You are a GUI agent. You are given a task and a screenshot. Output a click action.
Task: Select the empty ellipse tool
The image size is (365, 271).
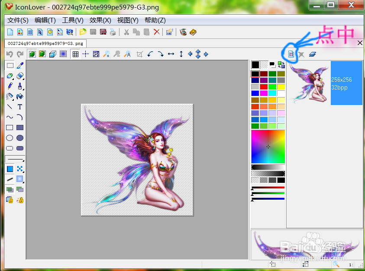point(10,138)
